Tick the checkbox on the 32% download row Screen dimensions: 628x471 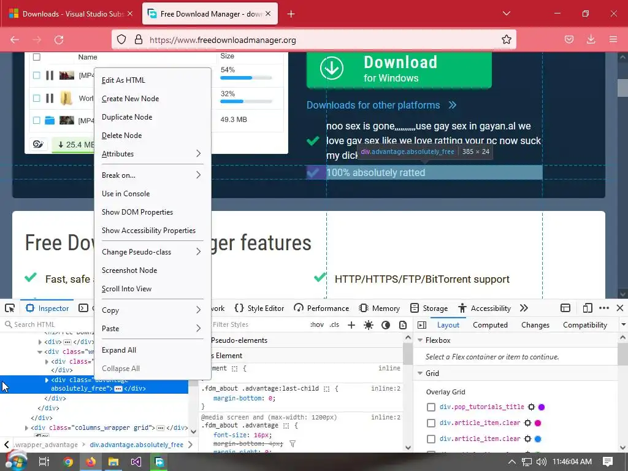tap(36, 98)
